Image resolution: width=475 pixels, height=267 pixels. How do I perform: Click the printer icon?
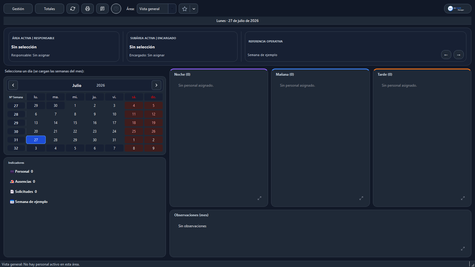coord(88,9)
